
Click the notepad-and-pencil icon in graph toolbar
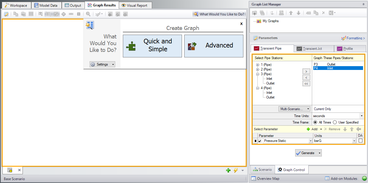tap(6, 14)
